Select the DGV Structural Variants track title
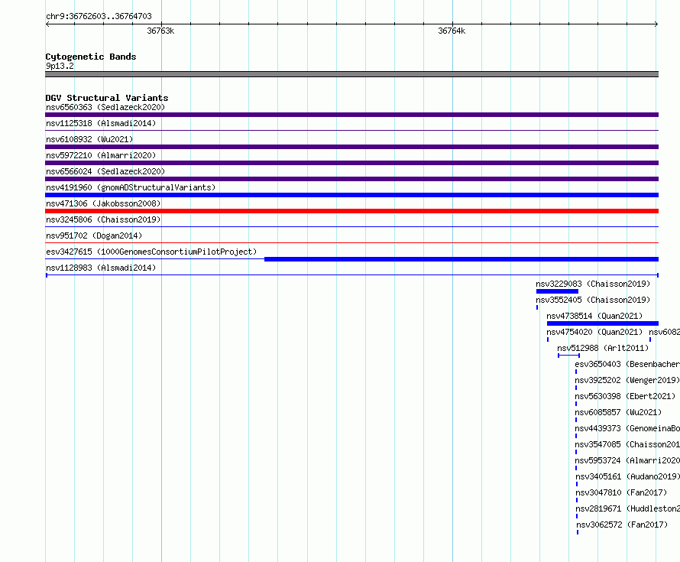The width and height of the screenshot is (680, 562). click(x=107, y=98)
